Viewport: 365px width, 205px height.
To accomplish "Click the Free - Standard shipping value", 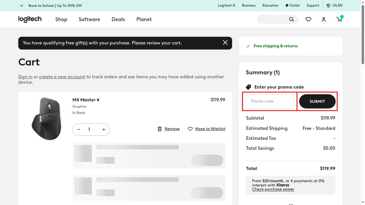I will coord(319,128).
